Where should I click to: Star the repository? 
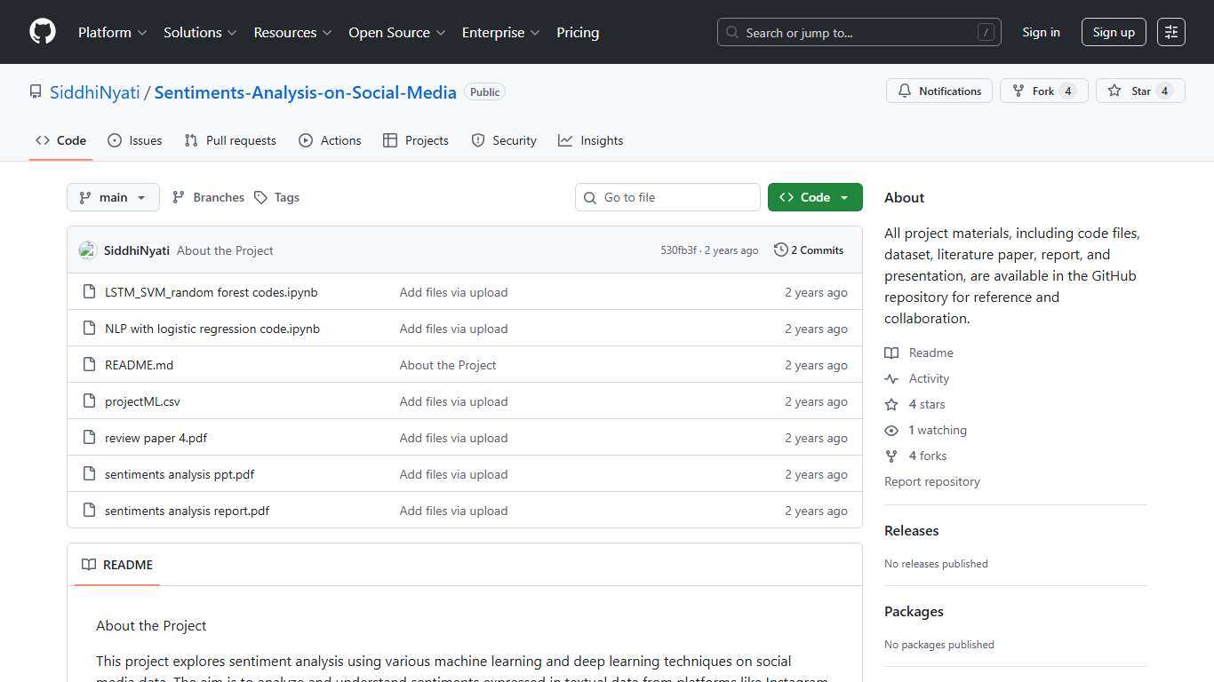(1140, 91)
